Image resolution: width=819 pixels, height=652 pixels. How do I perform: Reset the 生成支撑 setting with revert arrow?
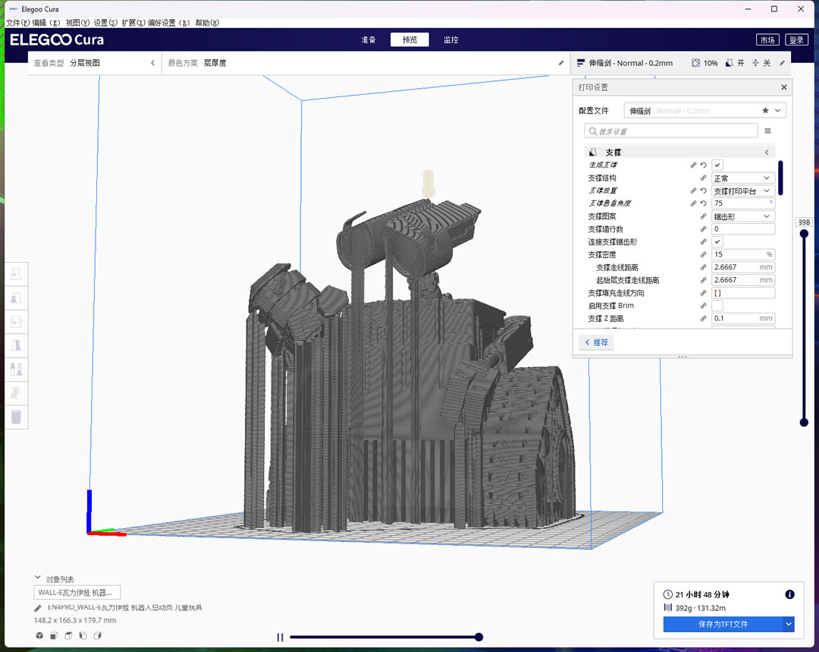point(704,165)
